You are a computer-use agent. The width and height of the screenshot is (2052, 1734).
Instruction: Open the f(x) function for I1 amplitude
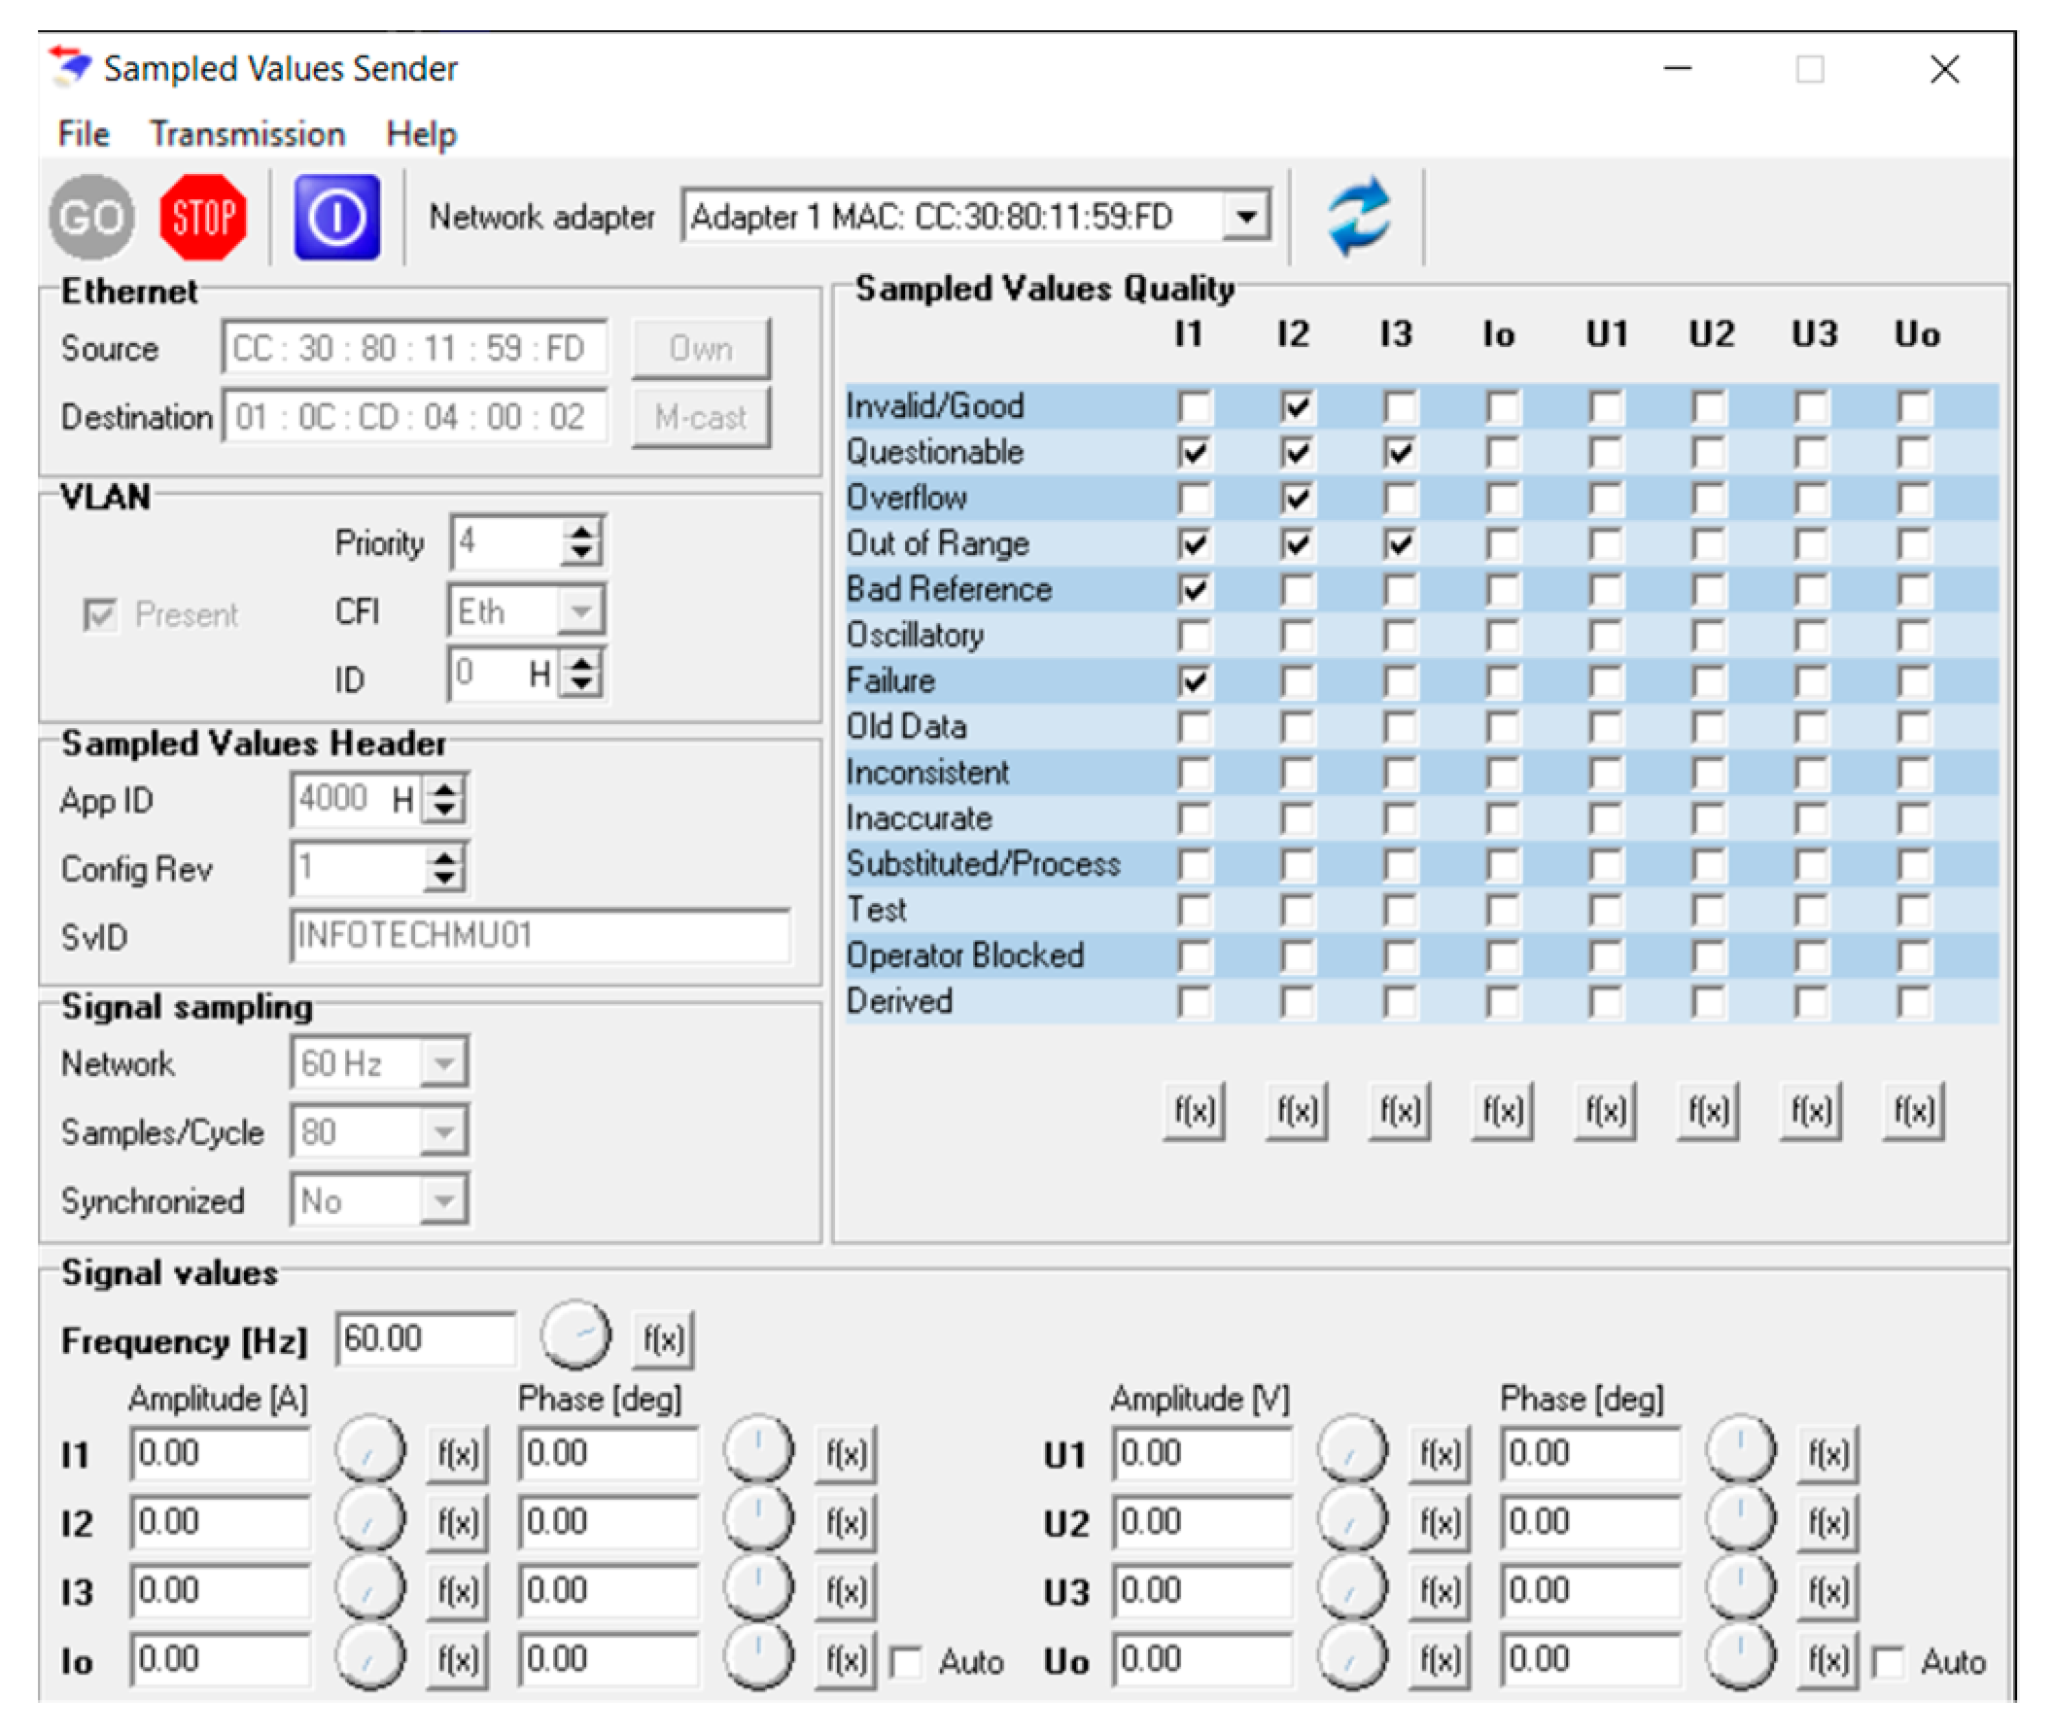coord(457,1454)
